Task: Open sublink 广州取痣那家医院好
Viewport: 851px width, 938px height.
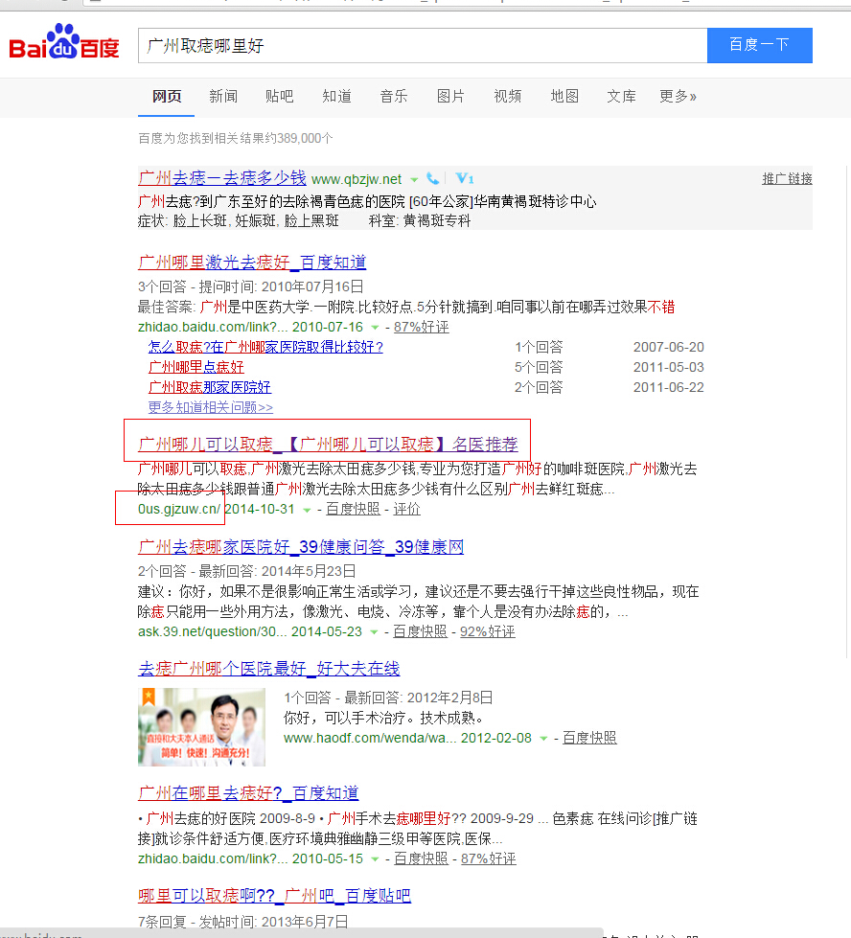Action: 210,388
